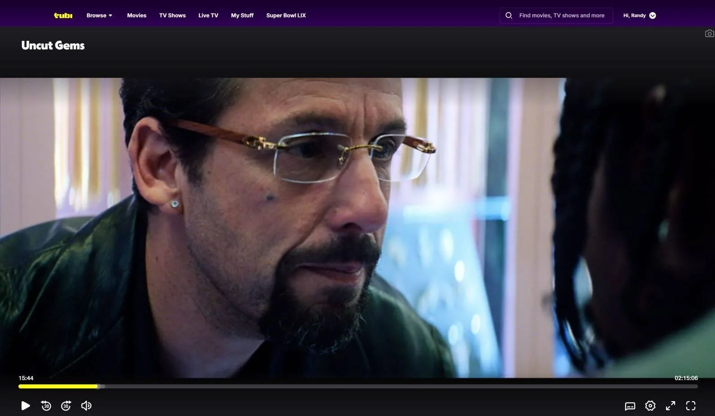Mute the volume
Image resolution: width=715 pixels, height=416 pixels.
(86, 406)
